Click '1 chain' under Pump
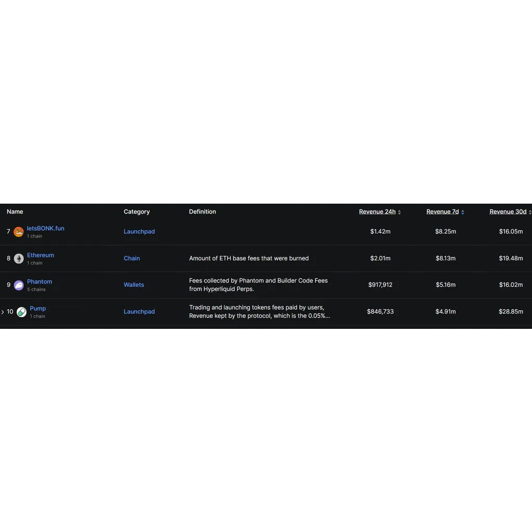 point(37,316)
